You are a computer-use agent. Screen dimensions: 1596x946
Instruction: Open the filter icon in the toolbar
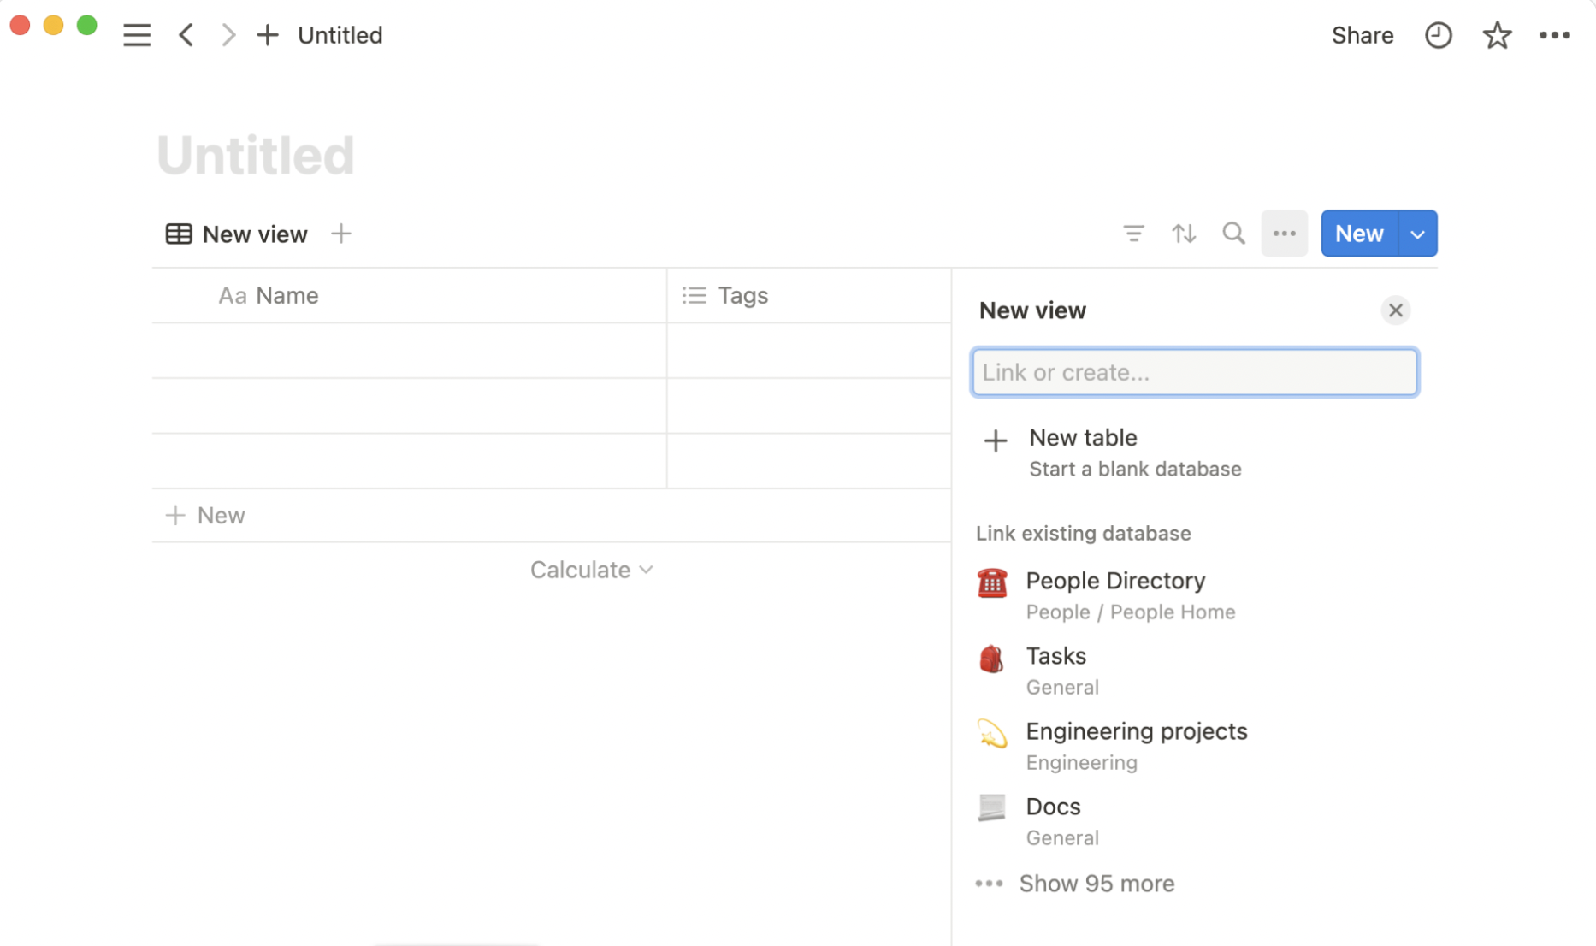pyautogui.click(x=1133, y=233)
